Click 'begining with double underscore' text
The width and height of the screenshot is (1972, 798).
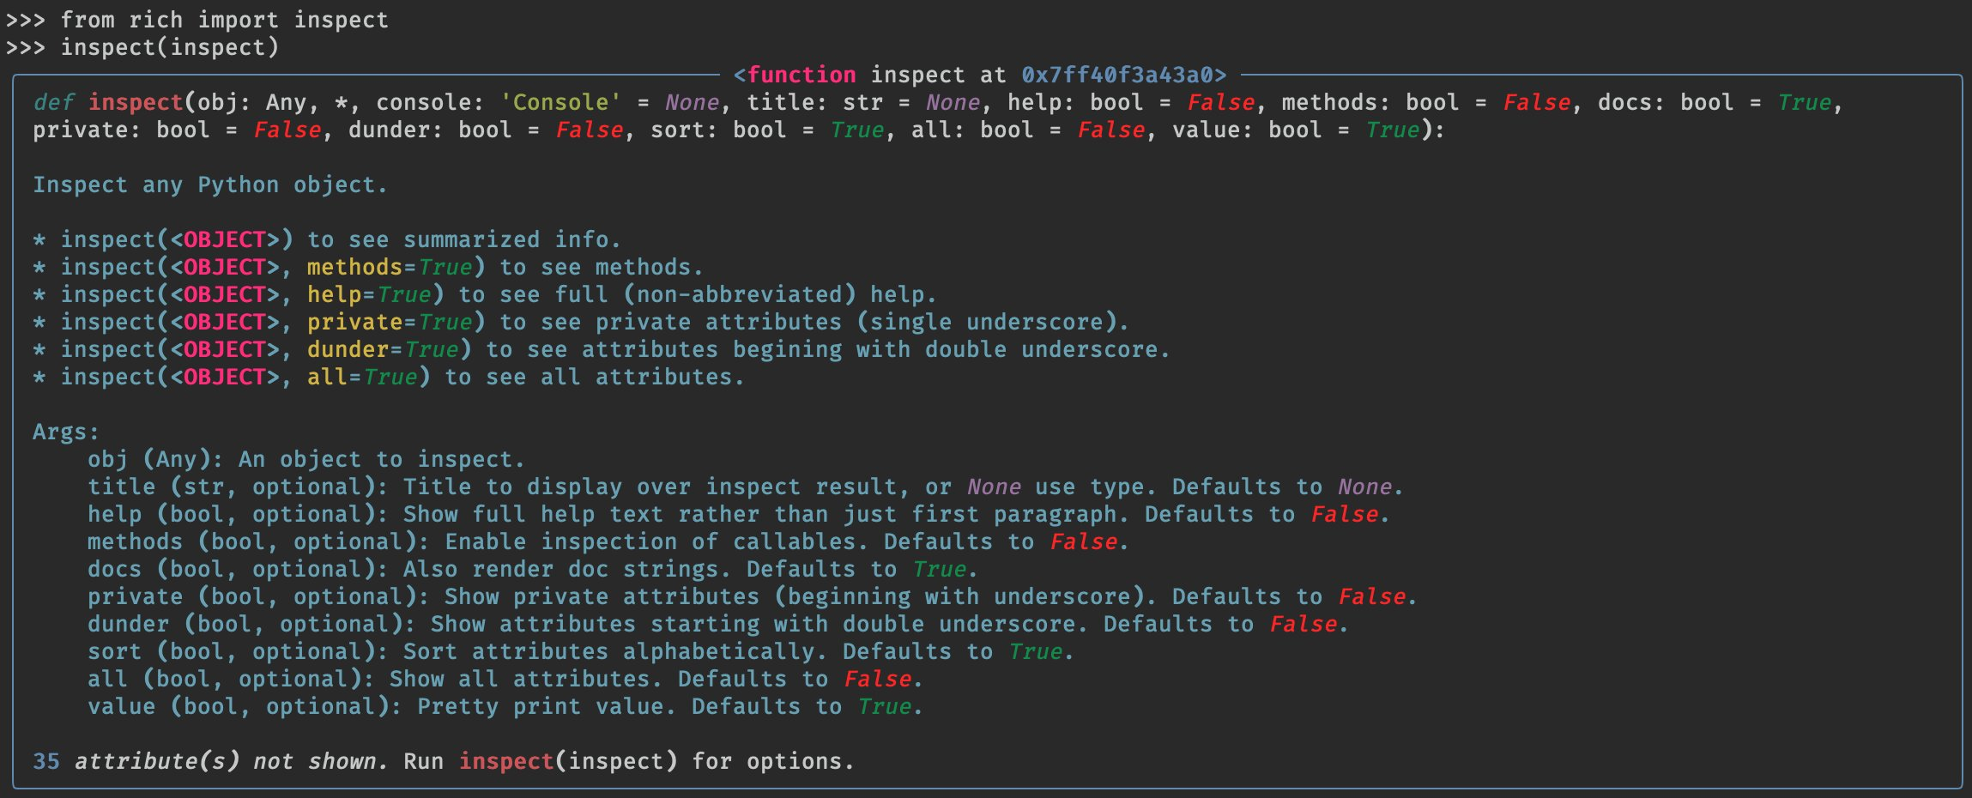tap(945, 349)
